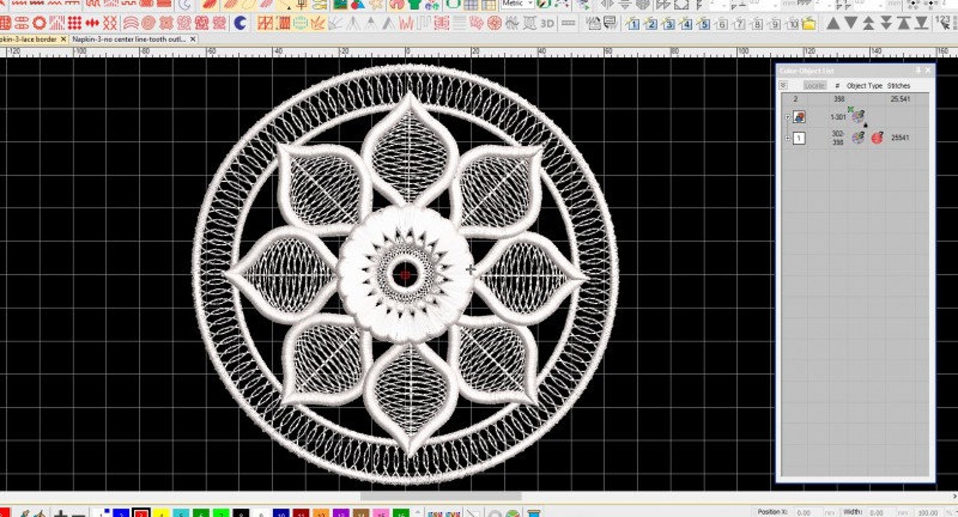Click the Locate button in Color-Object List
The width and height of the screenshot is (958, 517).
[814, 86]
